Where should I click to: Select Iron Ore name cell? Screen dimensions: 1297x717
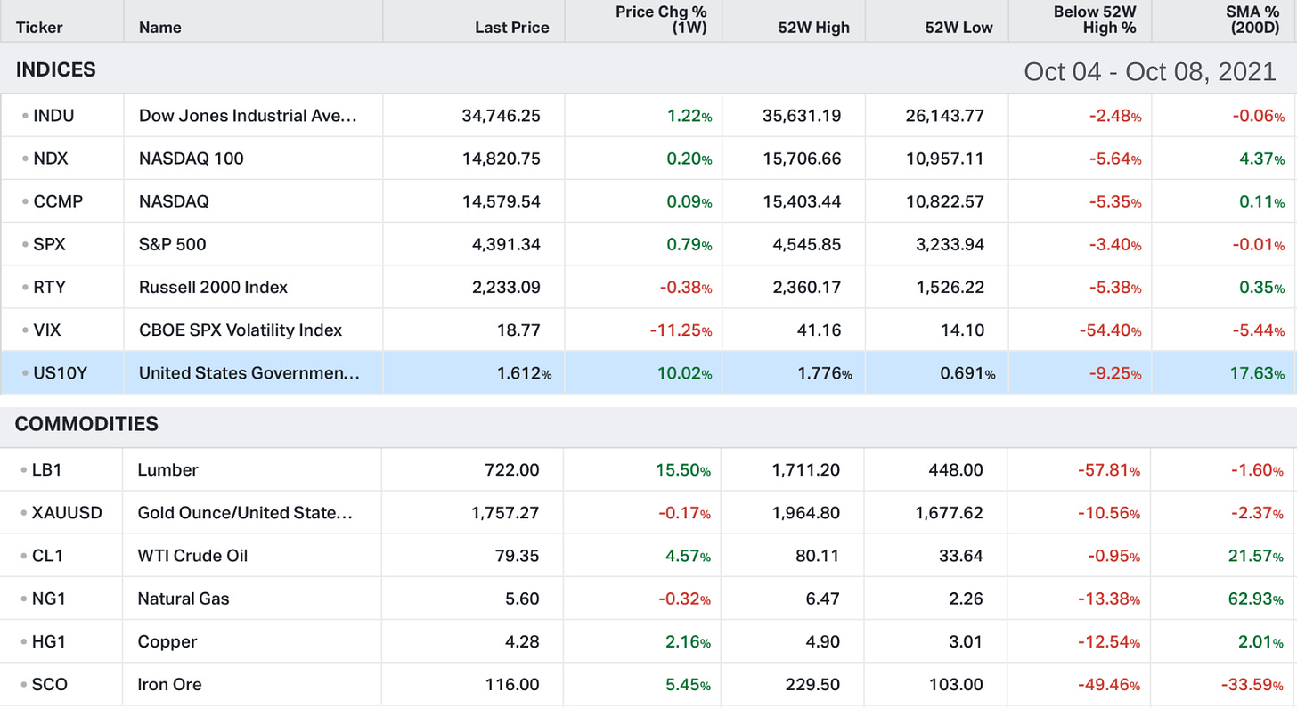click(x=169, y=684)
